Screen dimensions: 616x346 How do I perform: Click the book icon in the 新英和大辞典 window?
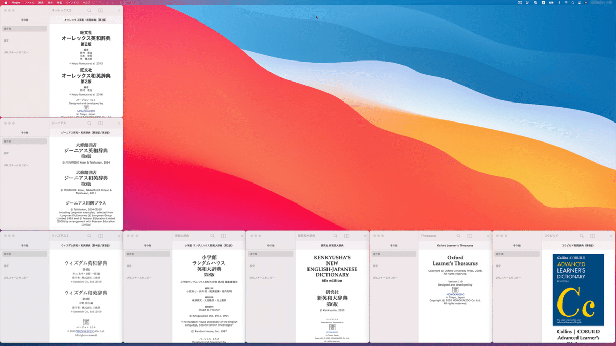coord(347,236)
